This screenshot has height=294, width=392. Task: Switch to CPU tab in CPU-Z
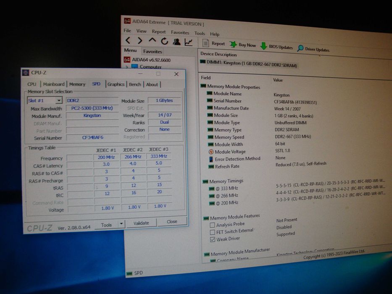[x=32, y=84]
